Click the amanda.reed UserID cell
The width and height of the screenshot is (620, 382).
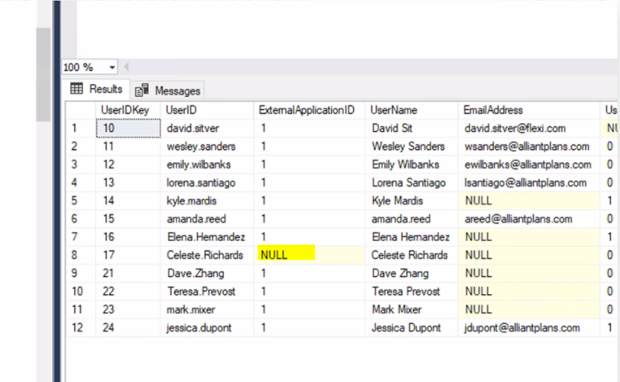tap(207, 219)
